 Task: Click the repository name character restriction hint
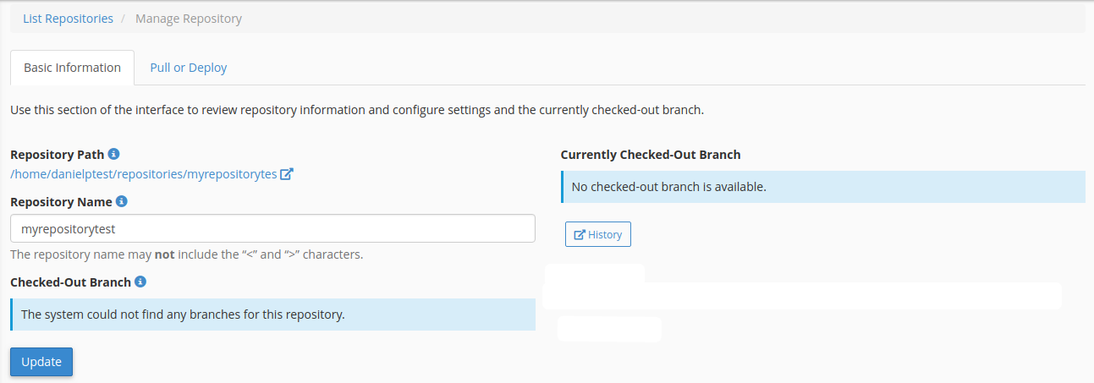pos(186,254)
